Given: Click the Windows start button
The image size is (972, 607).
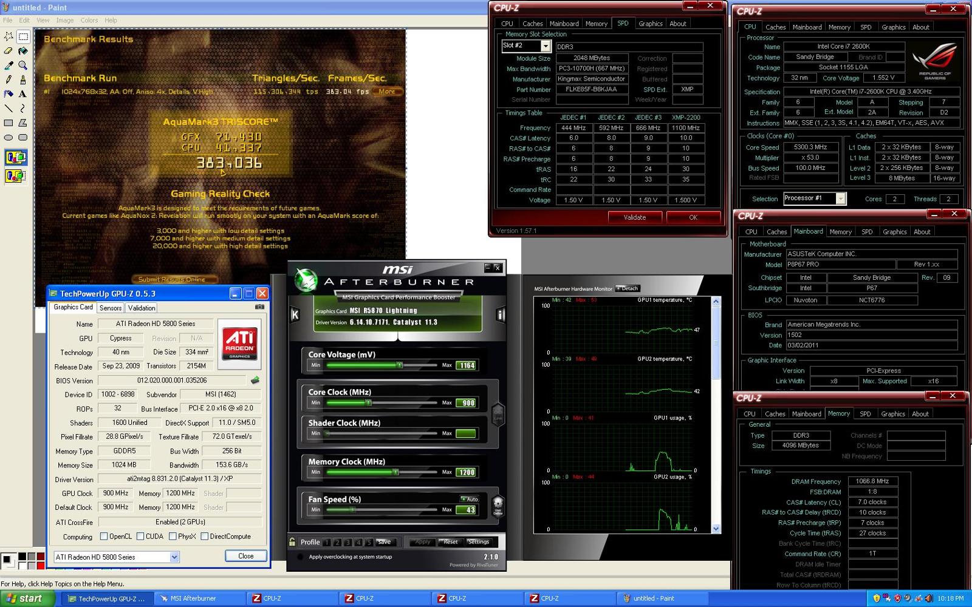Looking at the screenshot, I should click(x=27, y=598).
